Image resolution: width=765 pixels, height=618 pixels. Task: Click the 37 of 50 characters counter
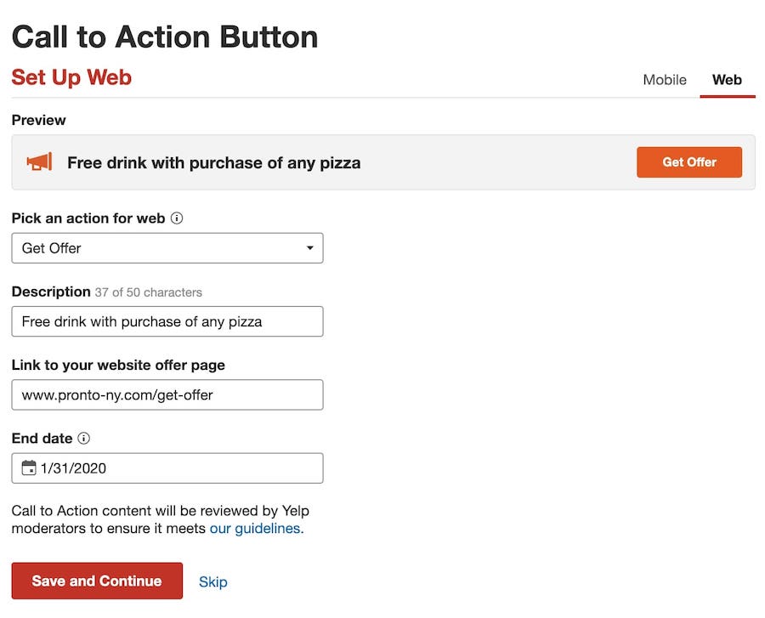pos(146,292)
